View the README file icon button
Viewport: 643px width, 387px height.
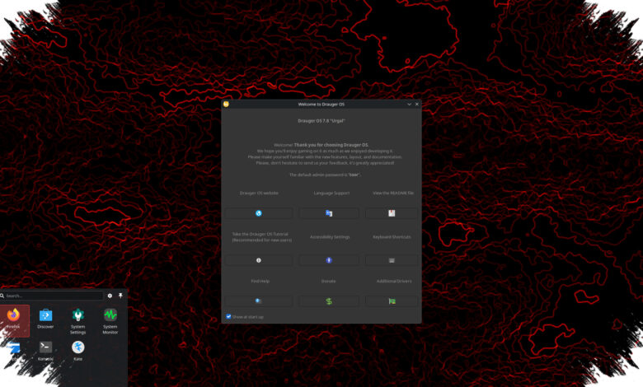tap(392, 213)
